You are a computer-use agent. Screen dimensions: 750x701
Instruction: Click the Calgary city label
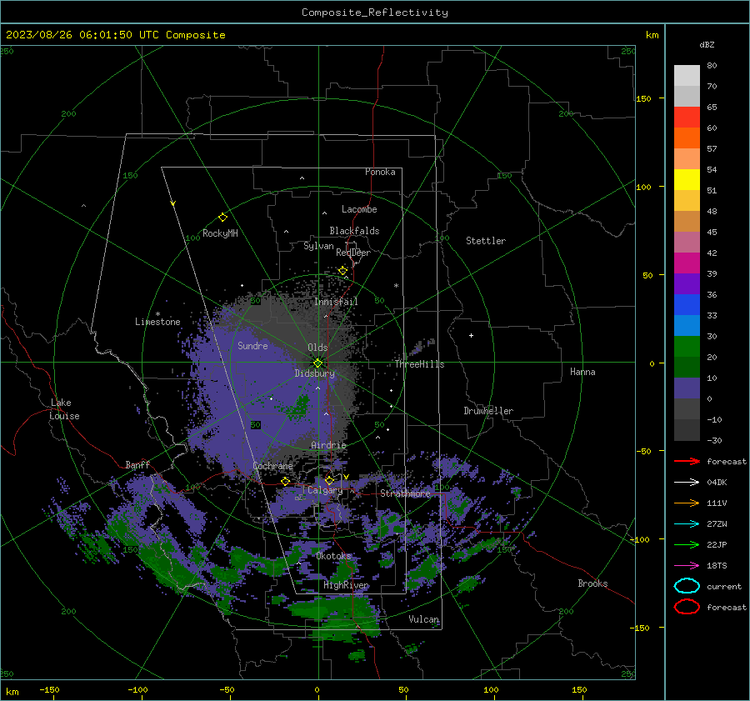point(325,490)
